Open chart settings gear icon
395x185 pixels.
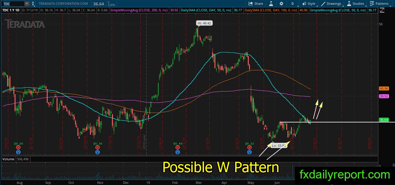[282, 4]
